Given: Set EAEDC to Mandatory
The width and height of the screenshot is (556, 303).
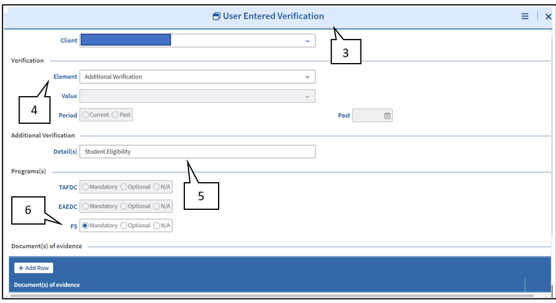Looking at the screenshot, I should (86, 206).
